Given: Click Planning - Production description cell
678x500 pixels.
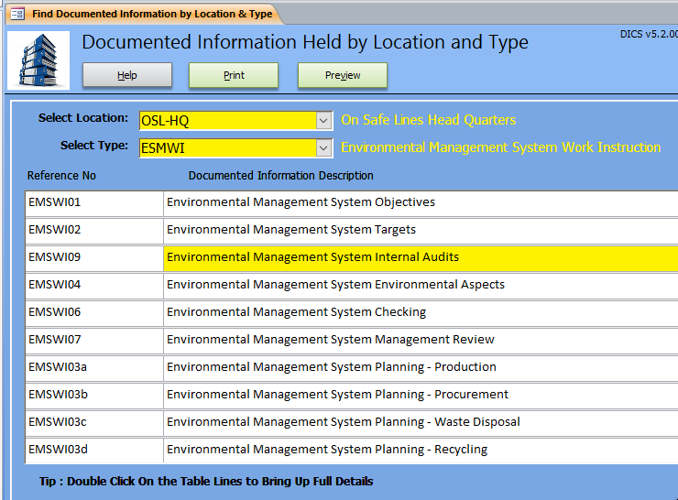Looking at the screenshot, I should tap(421, 368).
